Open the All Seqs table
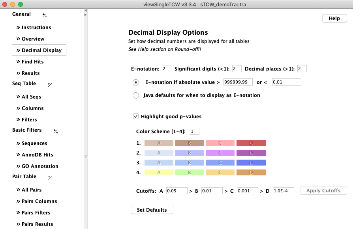The height and width of the screenshot is (229, 353). pyautogui.click(x=31, y=97)
